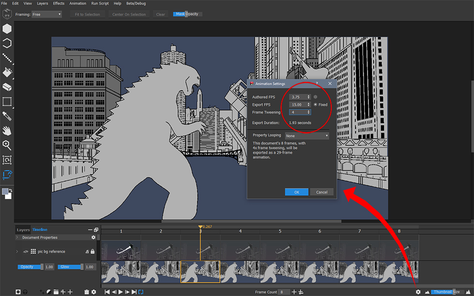This screenshot has width=474, height=296.
Task: Select the zoom magnifier tool
Action: [7, 145]
